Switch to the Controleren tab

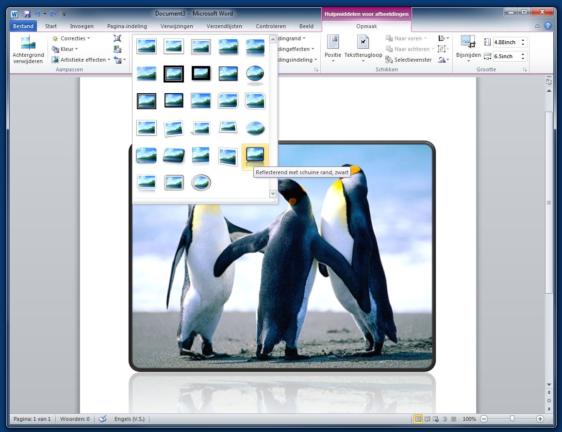[271, 26]
